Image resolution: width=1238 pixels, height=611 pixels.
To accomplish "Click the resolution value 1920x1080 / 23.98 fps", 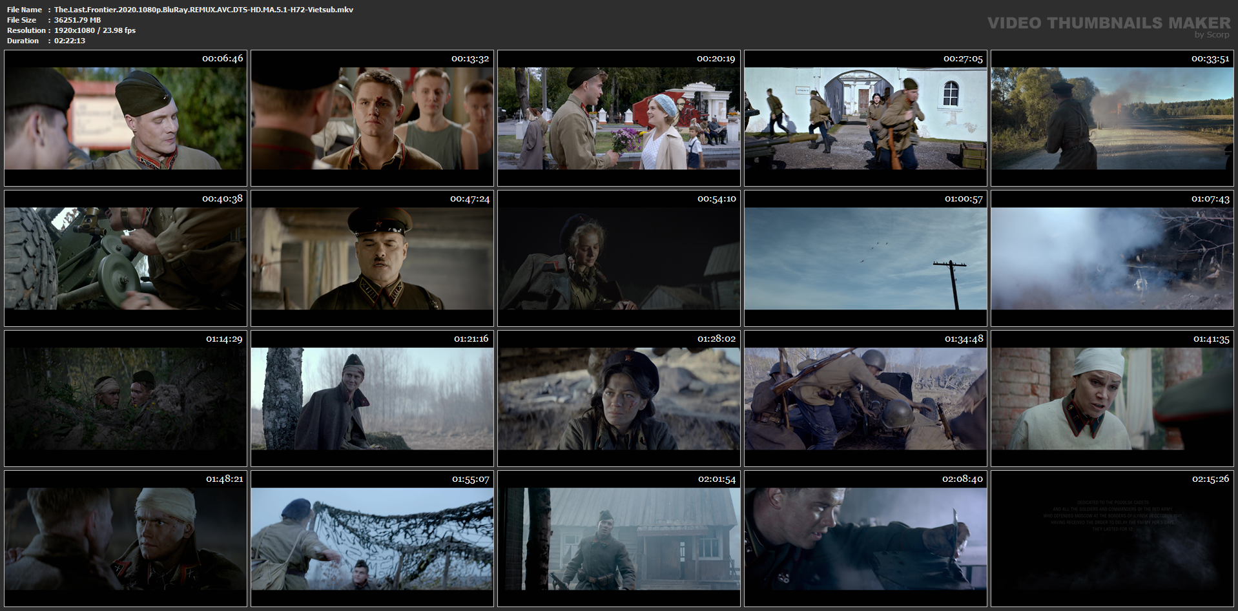I will coord(95,30).
